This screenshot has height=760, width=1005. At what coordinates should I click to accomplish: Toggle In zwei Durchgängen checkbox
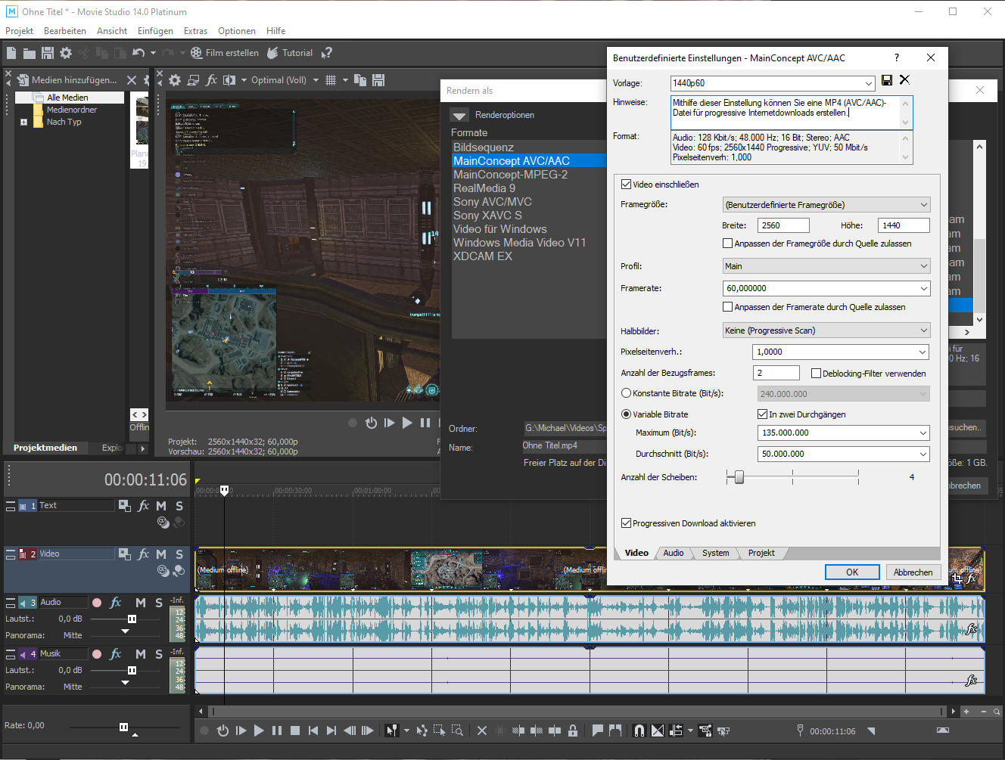click(x=763, y=414)
